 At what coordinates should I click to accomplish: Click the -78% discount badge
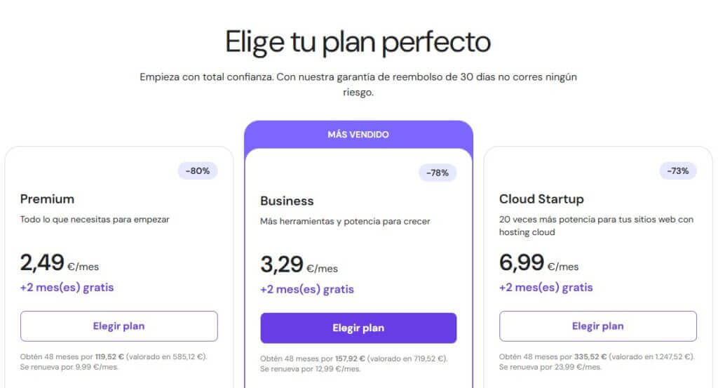coord(438,173)
